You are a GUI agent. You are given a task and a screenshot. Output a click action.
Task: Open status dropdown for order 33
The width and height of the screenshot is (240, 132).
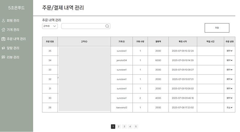coord(230,70)
